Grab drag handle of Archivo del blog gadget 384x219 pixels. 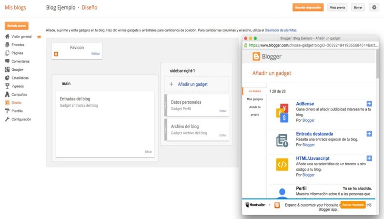coord(166,129)
